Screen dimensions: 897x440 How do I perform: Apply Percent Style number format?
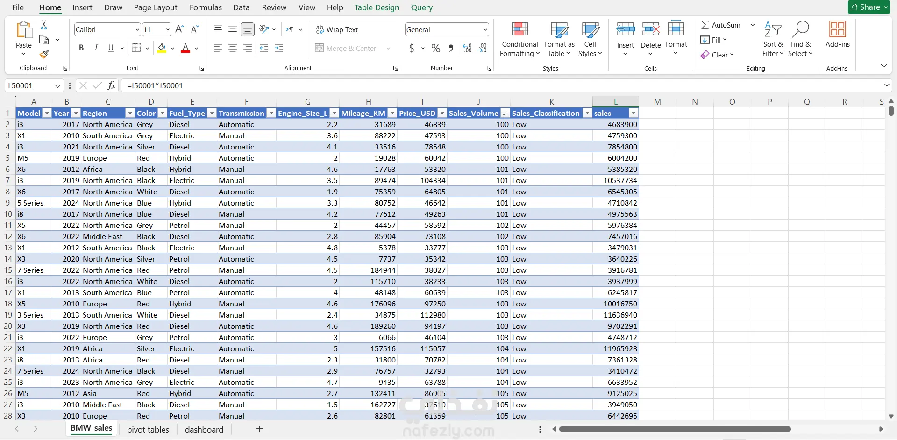point(436,48)
